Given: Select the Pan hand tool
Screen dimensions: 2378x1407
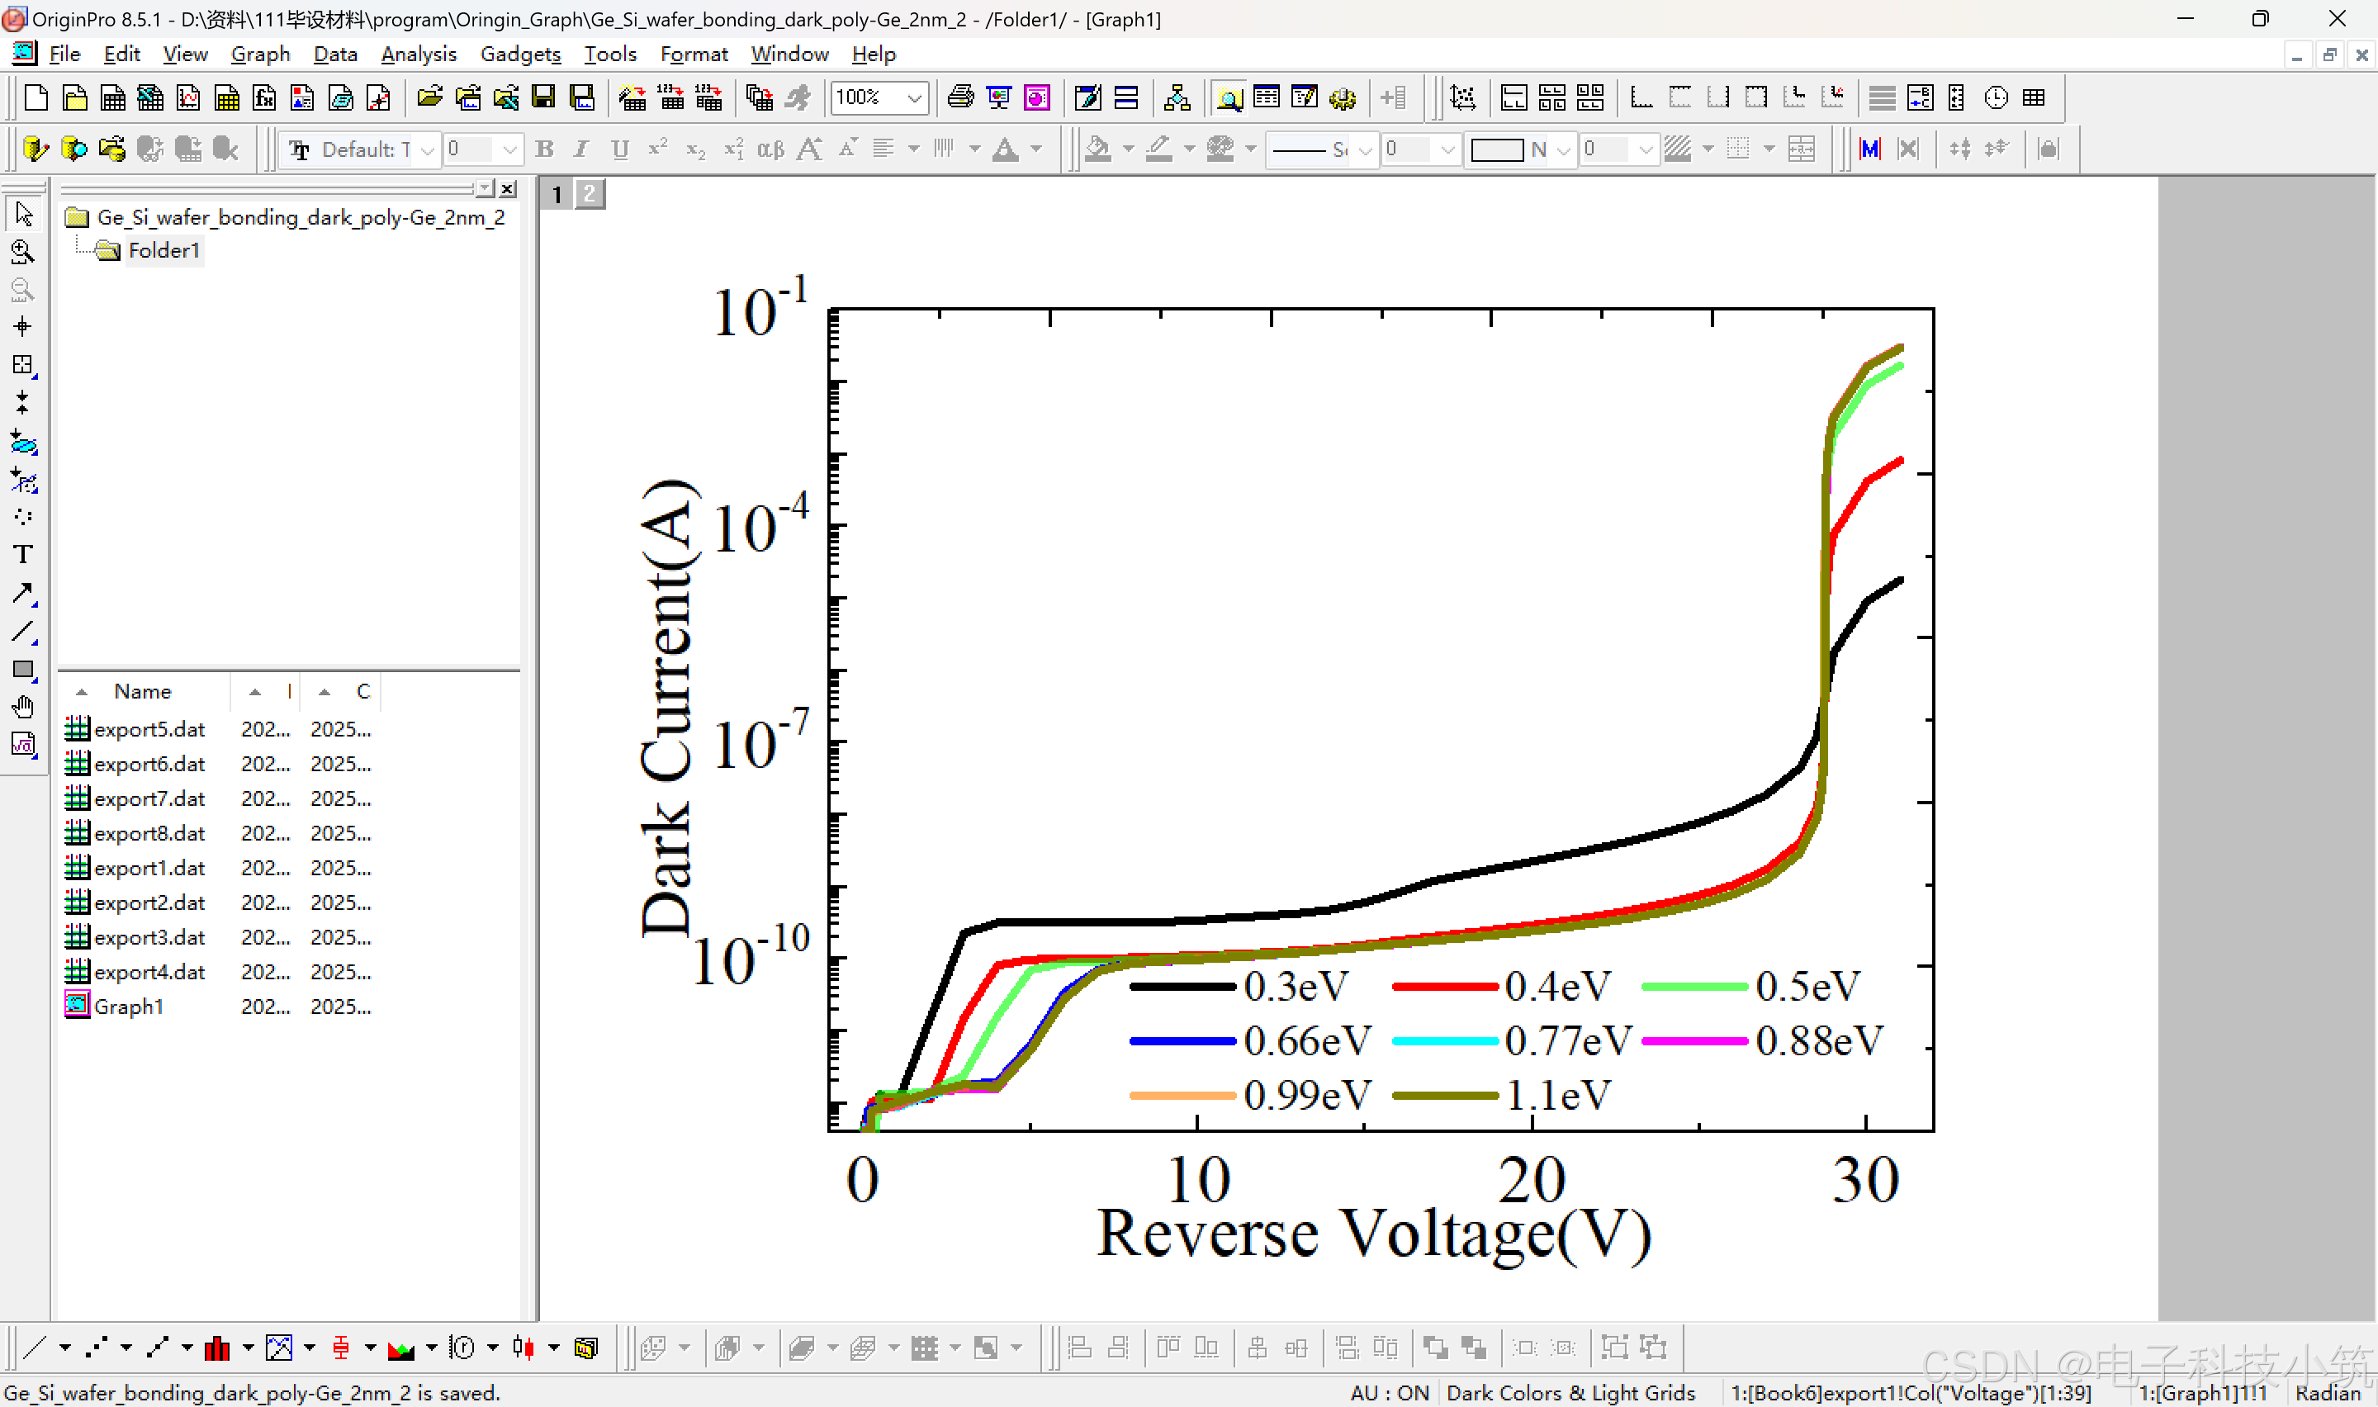Looking at the screenshot, I should click(23, 708).
